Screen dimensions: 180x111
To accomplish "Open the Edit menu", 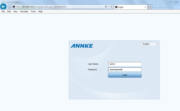I will [9, 12].
